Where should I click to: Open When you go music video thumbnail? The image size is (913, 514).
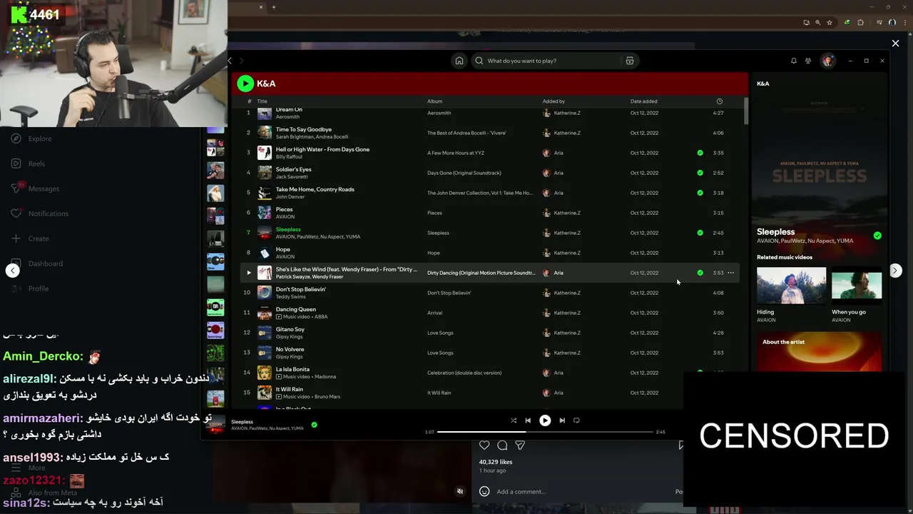[x=857, y=286]
